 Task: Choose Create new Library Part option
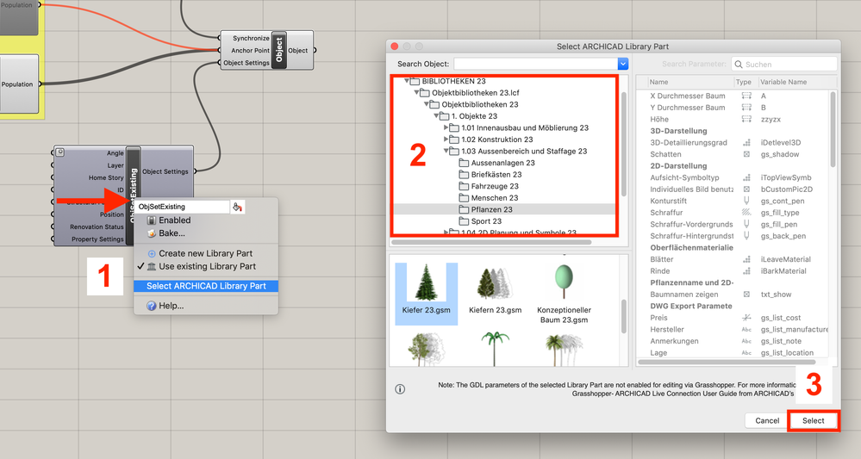click(x=206, y=253)
